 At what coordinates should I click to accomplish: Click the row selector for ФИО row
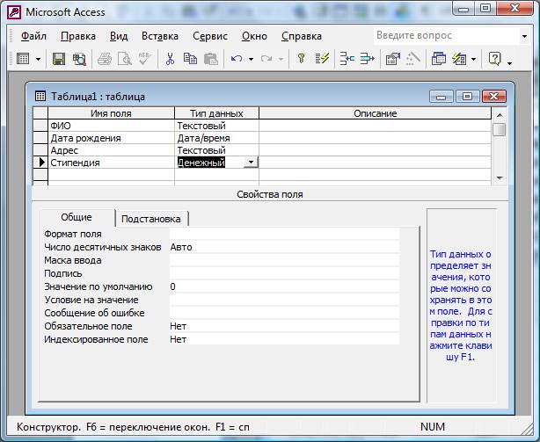(x=40, y=126)
